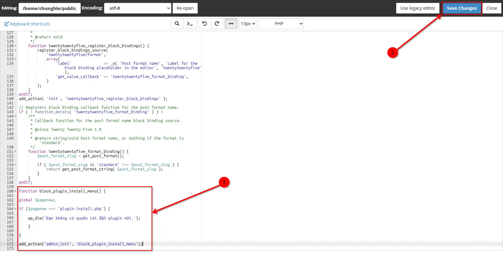Open the Keyboard shortcuts link
The width and height of the screenshot is (503, 257).
tap(27, 24)
